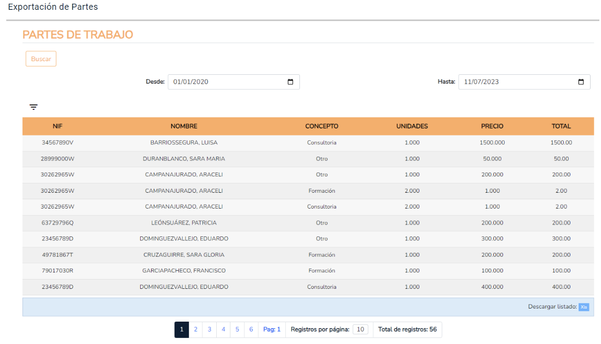Viewport: 601px width, 344px height.
Task: Sort by the PRECIO column header
Action: pos(492,126)
